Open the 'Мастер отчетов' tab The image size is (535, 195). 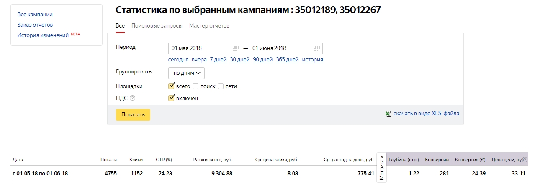pyautogui.click(x=209, y=26)
